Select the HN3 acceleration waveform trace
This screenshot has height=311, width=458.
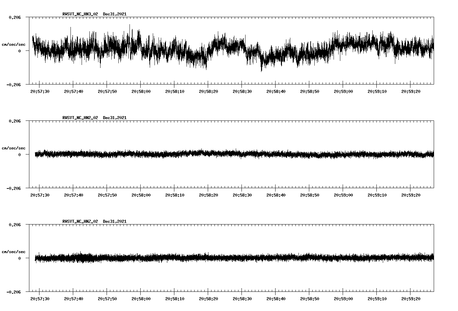pyautogui.click(x=233, y=48)
